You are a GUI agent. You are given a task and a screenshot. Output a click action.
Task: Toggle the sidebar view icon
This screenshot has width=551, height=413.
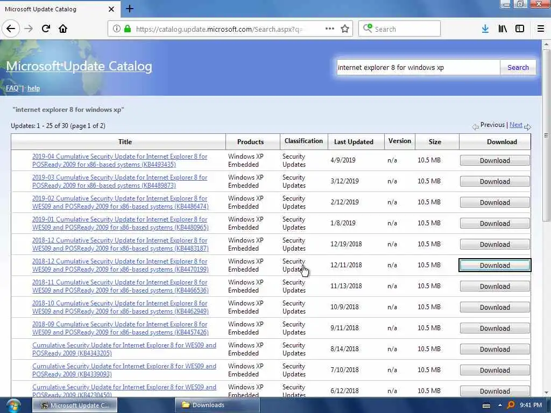(519, 29)
